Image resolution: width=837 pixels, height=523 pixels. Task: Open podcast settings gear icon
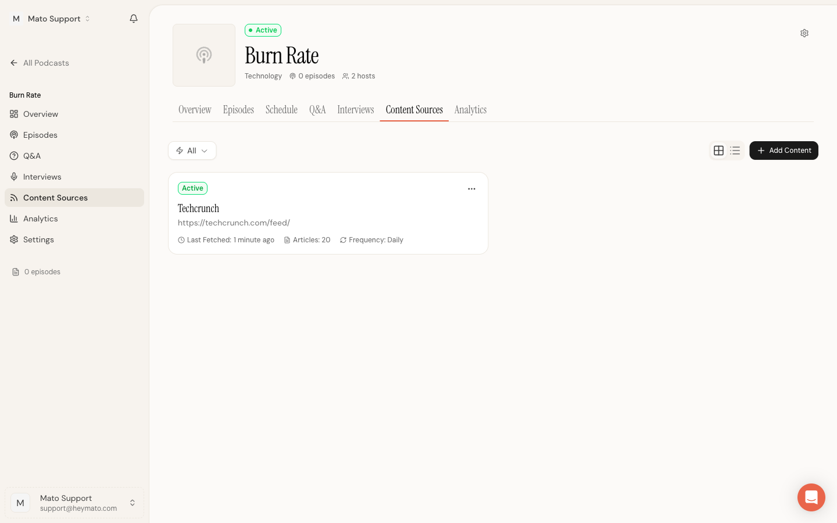(804, 33)
